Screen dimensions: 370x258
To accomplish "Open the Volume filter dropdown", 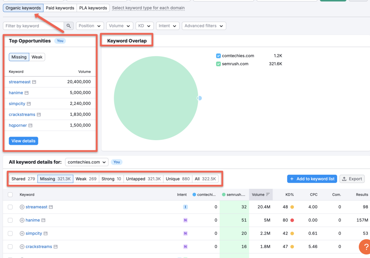I will (120, 26).
